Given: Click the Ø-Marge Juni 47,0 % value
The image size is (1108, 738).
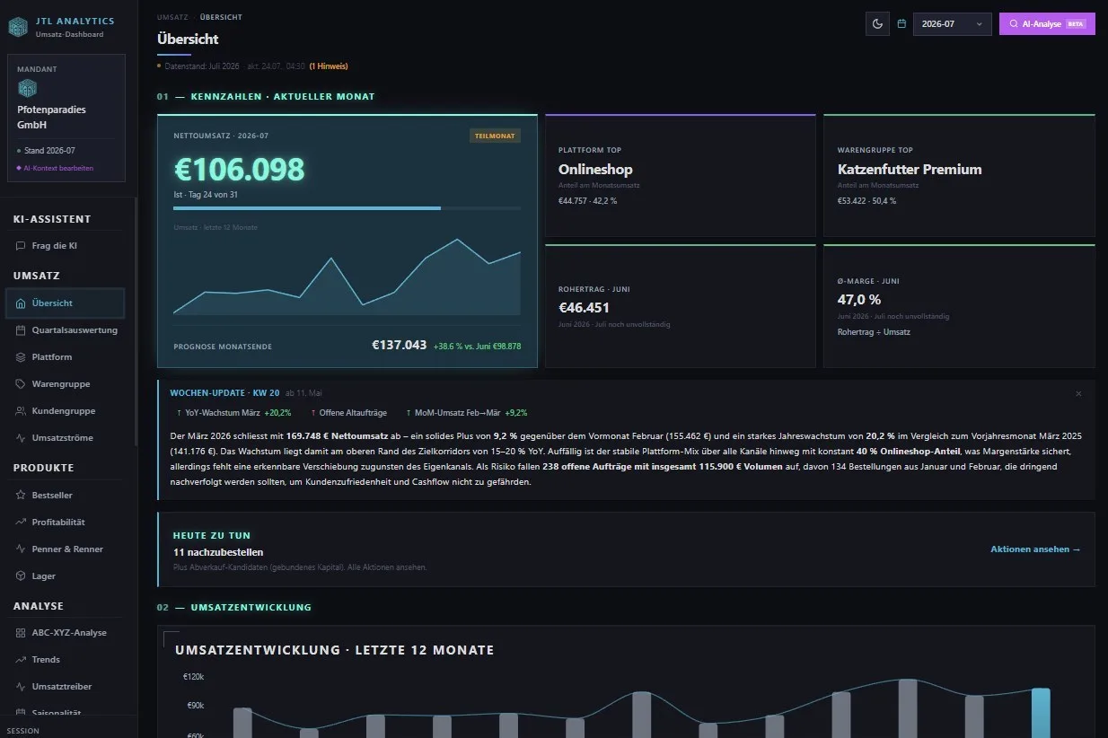Looking at the screenshot, I should tap(859, 300).
